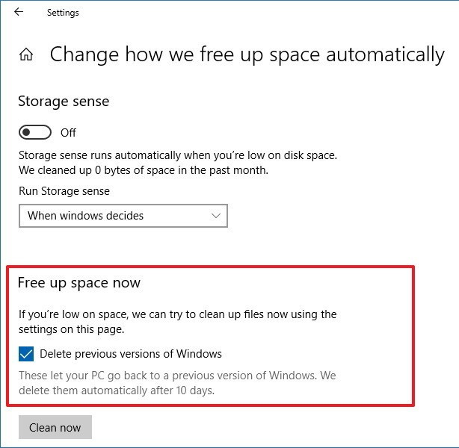The width and height of the screenshot is (459, 448).
Task: Click the chevron arrow of the Run Storage sense combo box
Action: point(216,216)
